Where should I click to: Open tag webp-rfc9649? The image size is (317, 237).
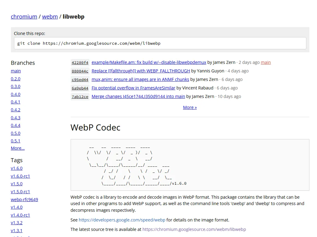click(24, 200)
